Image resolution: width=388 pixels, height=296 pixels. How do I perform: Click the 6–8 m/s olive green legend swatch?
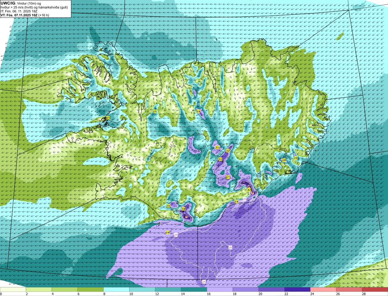click(91, 290)
